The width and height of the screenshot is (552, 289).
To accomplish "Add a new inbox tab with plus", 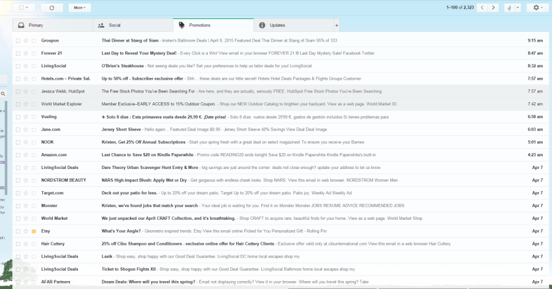I will pos(337,25).
